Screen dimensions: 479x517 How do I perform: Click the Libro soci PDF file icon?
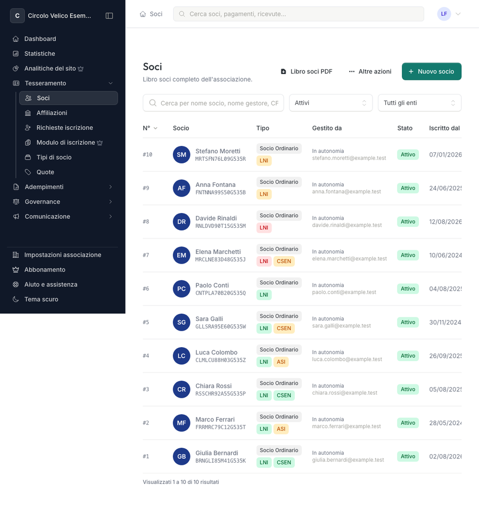coord(283,71)
